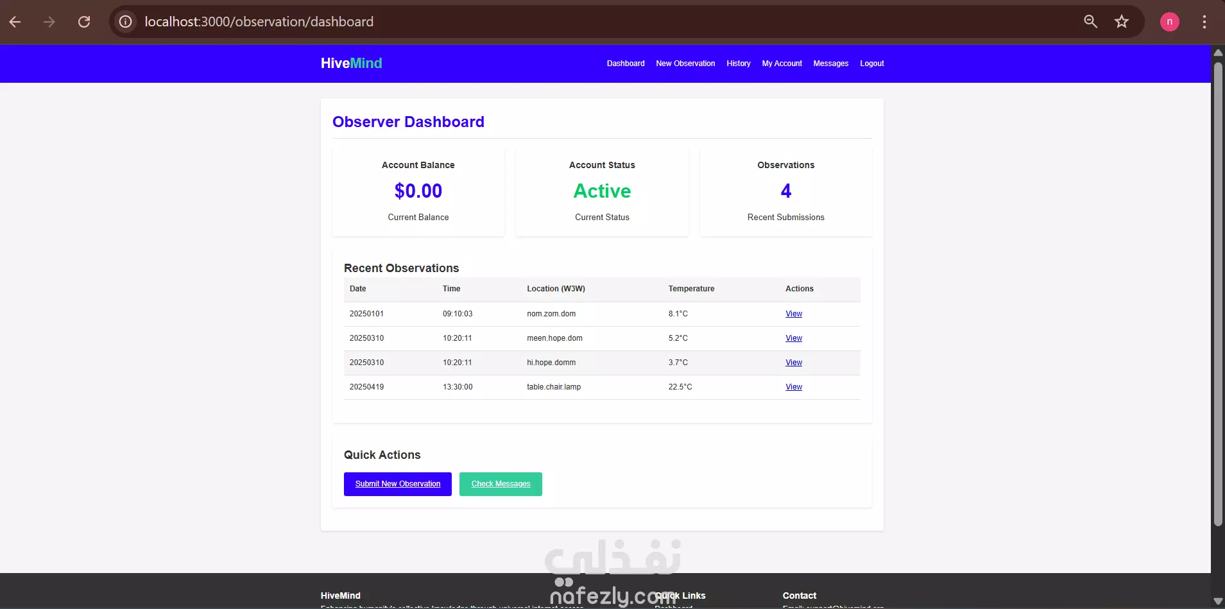The height and width of the screenshot is (609, 1225).
Task: Click the Quick Actions heading
Action: coord(382,455)
